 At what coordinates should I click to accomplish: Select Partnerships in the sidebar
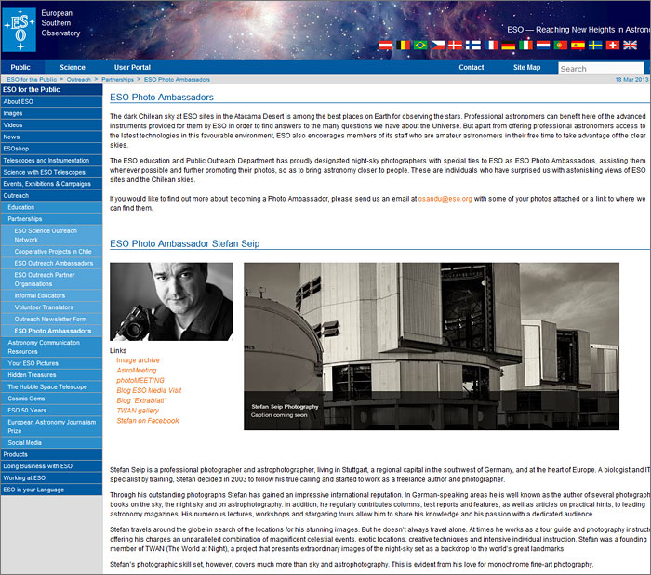(x=51, y=219)
